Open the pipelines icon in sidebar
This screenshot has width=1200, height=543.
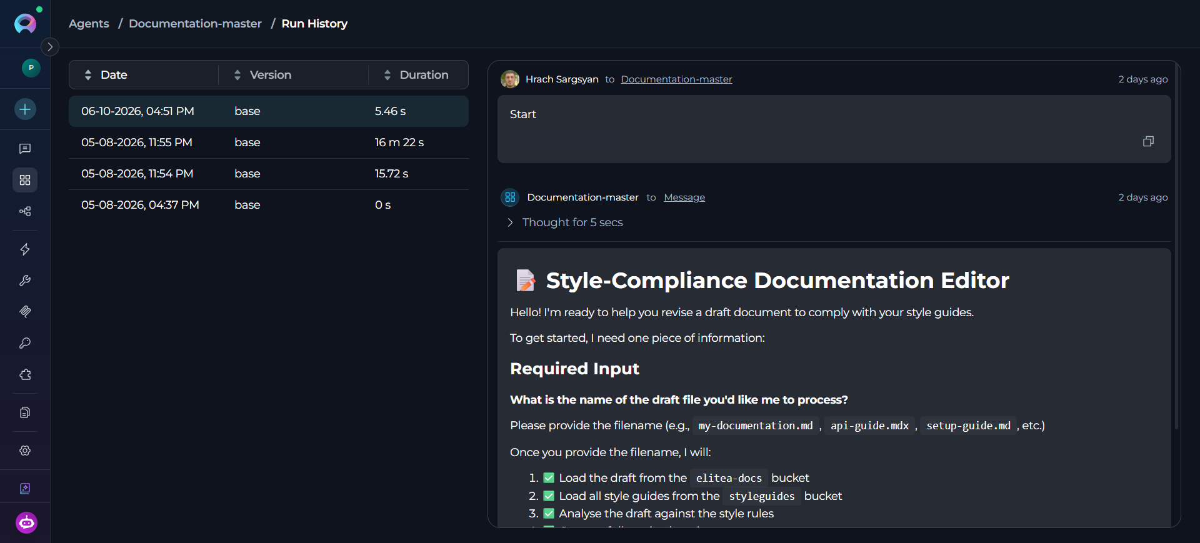click(x=25, y=211)
